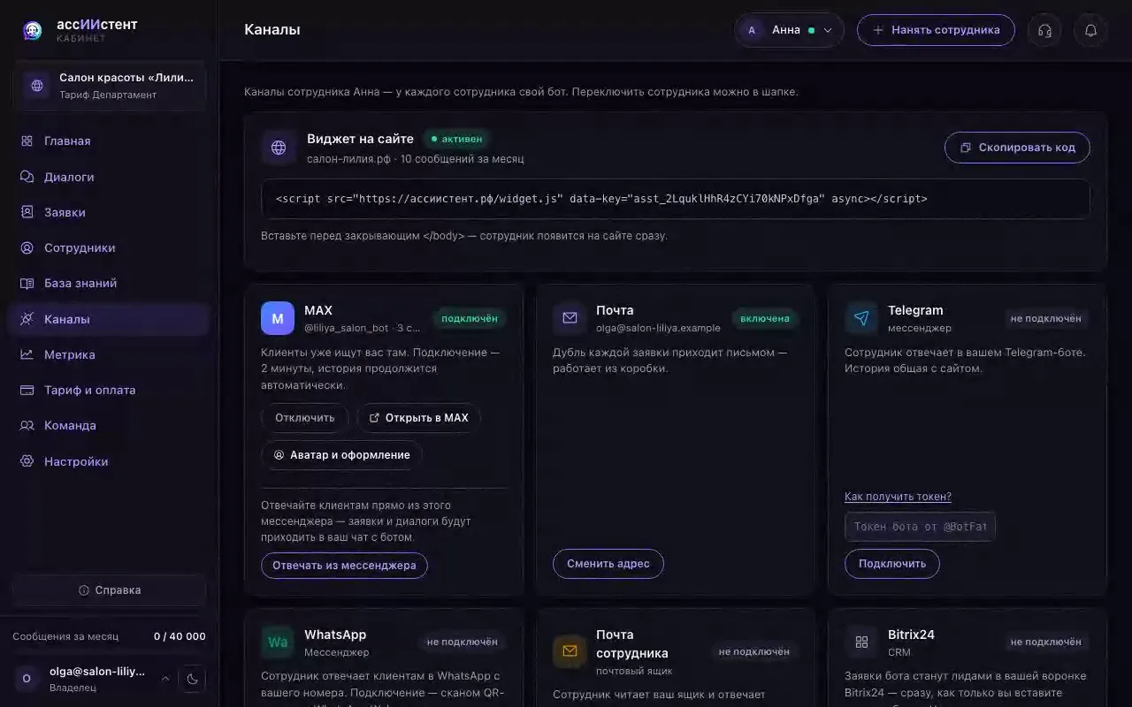Click the user avatar letter O
Screen dimensions: 1132x707
click(27, 679)
